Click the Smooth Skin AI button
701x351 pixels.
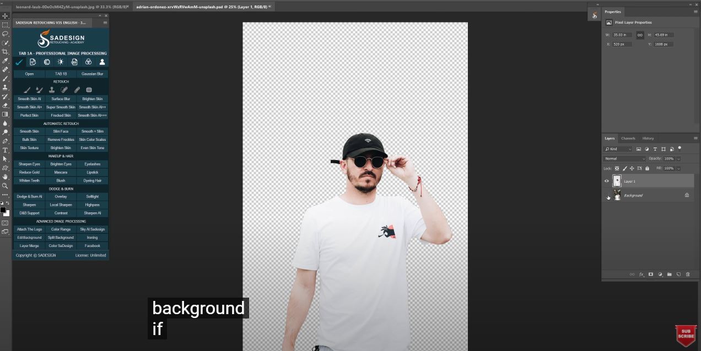(x=29, y=99)
